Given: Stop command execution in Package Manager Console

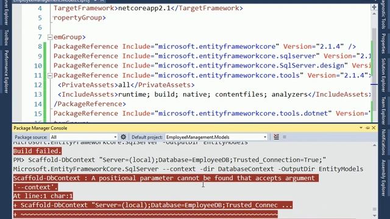Looking at the screenshot, I should tap(285, 137).
